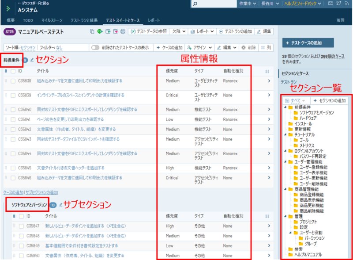Click the arrow at end of C35847 row
353x260 pixels.
point(269,226)
